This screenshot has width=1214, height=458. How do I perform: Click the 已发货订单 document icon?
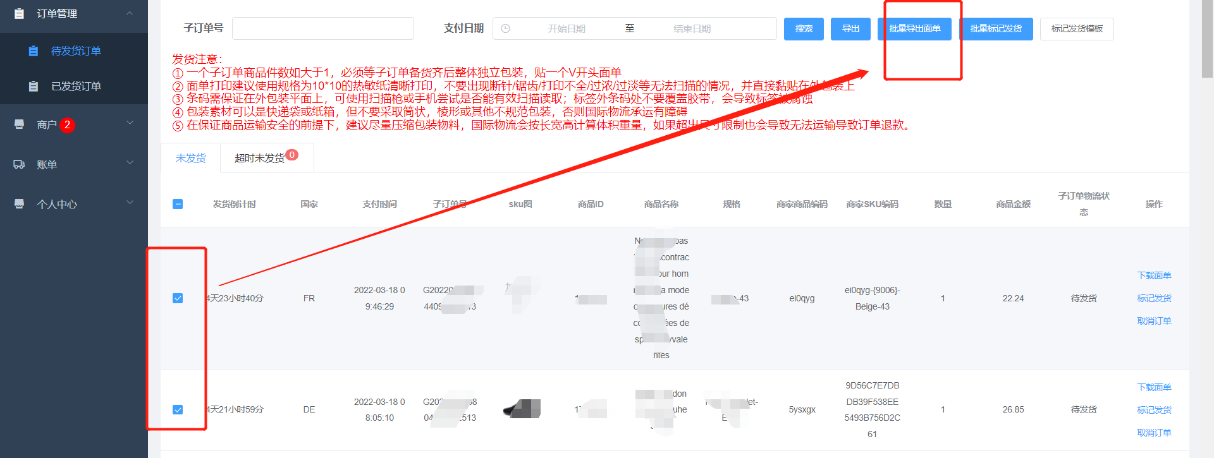click(x=34, y=87)
